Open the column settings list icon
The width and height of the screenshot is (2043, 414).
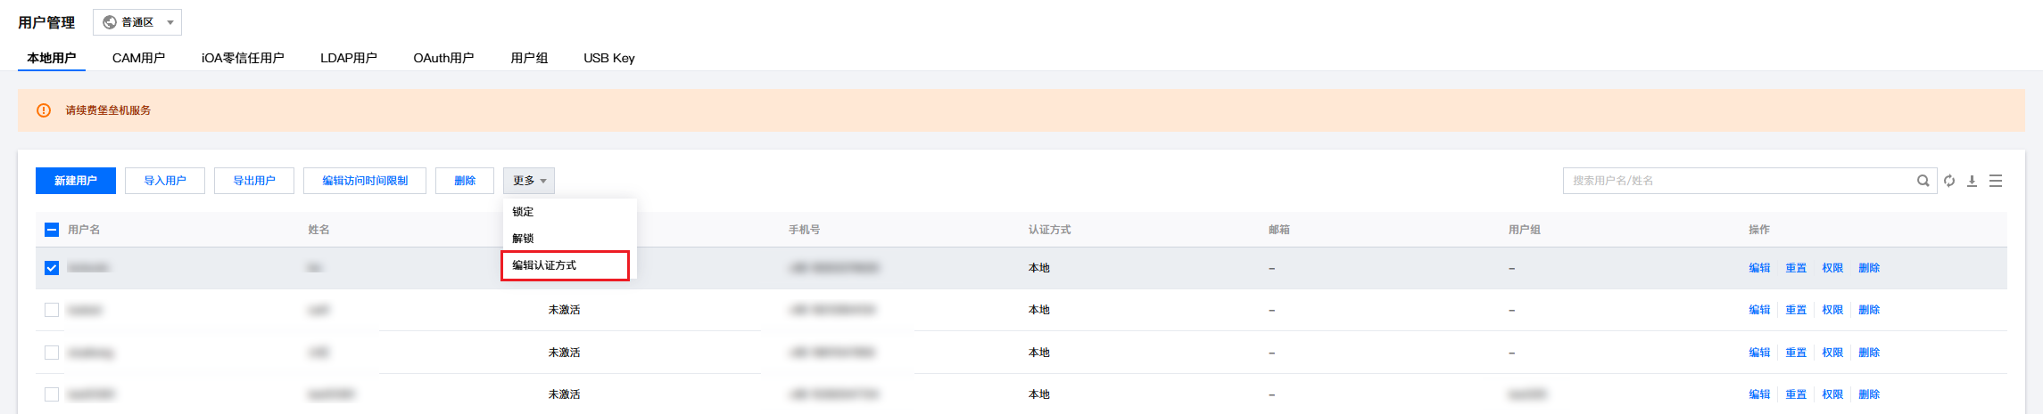[x=1996, y=181]
